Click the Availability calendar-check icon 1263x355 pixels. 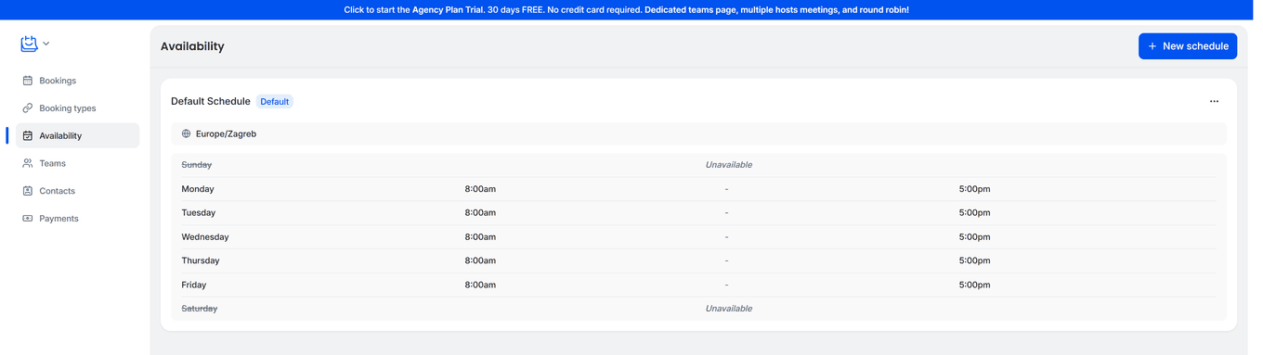[28, 135]
